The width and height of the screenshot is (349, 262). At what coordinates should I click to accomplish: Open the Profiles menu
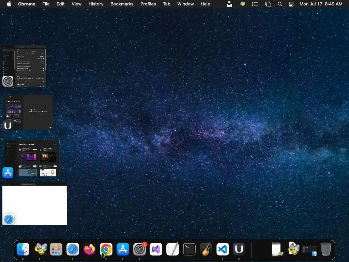pos(148,4)
